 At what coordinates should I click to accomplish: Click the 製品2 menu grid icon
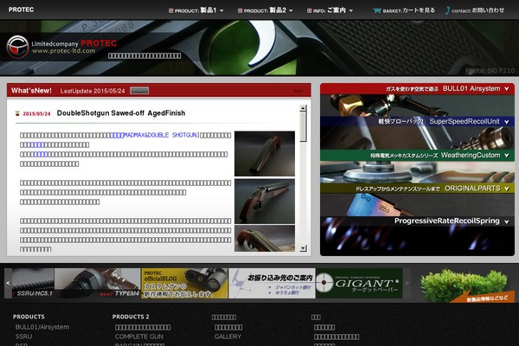coord(240,10)
